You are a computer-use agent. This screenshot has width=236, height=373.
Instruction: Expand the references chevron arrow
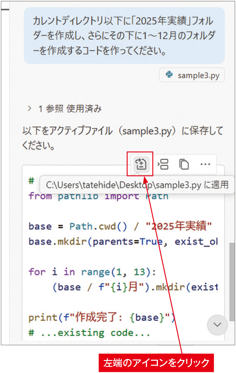[30, 108]
